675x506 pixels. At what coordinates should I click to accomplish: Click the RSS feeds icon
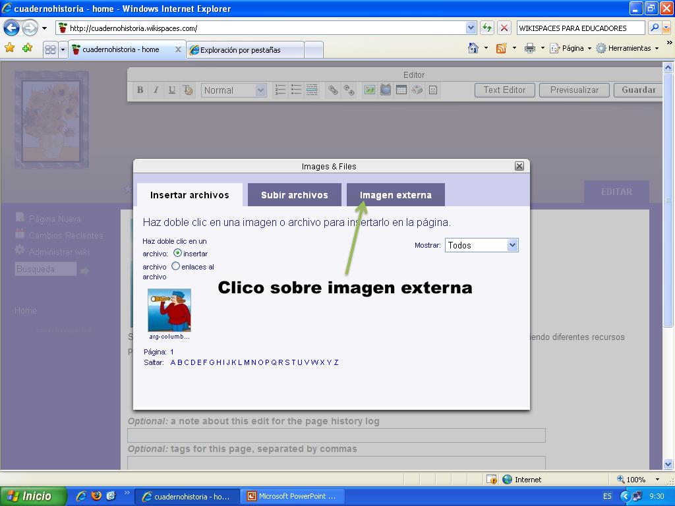(x=501, y=48)
